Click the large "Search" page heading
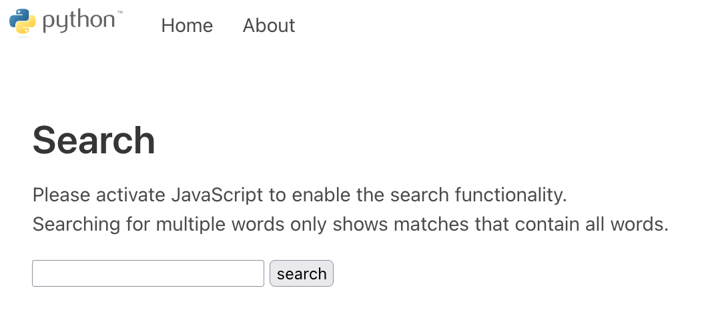 93,141
